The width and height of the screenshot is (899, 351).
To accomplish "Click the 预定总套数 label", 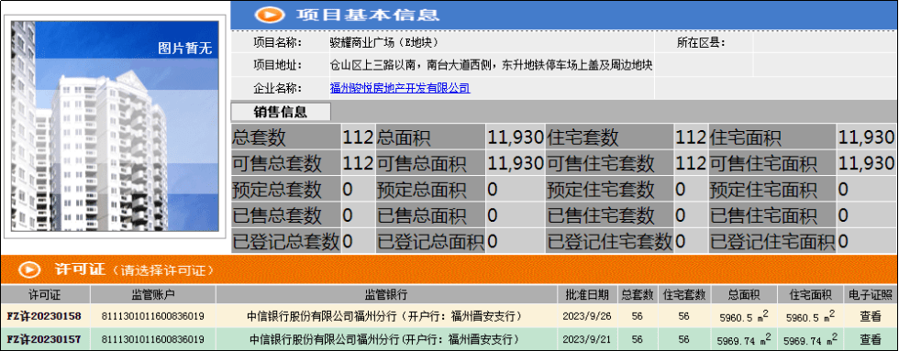I will (x=277, y=190).
